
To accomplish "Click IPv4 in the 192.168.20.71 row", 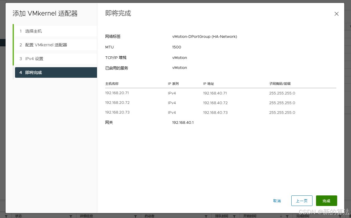I will click(x=172, y=93).
